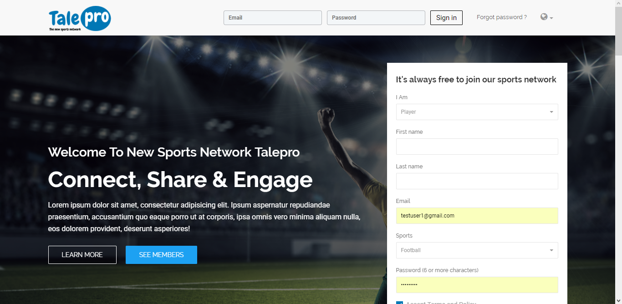622x304 pixels.
Task: Click the heading "Connect, Share & Engage"
Action: [180, 180]
